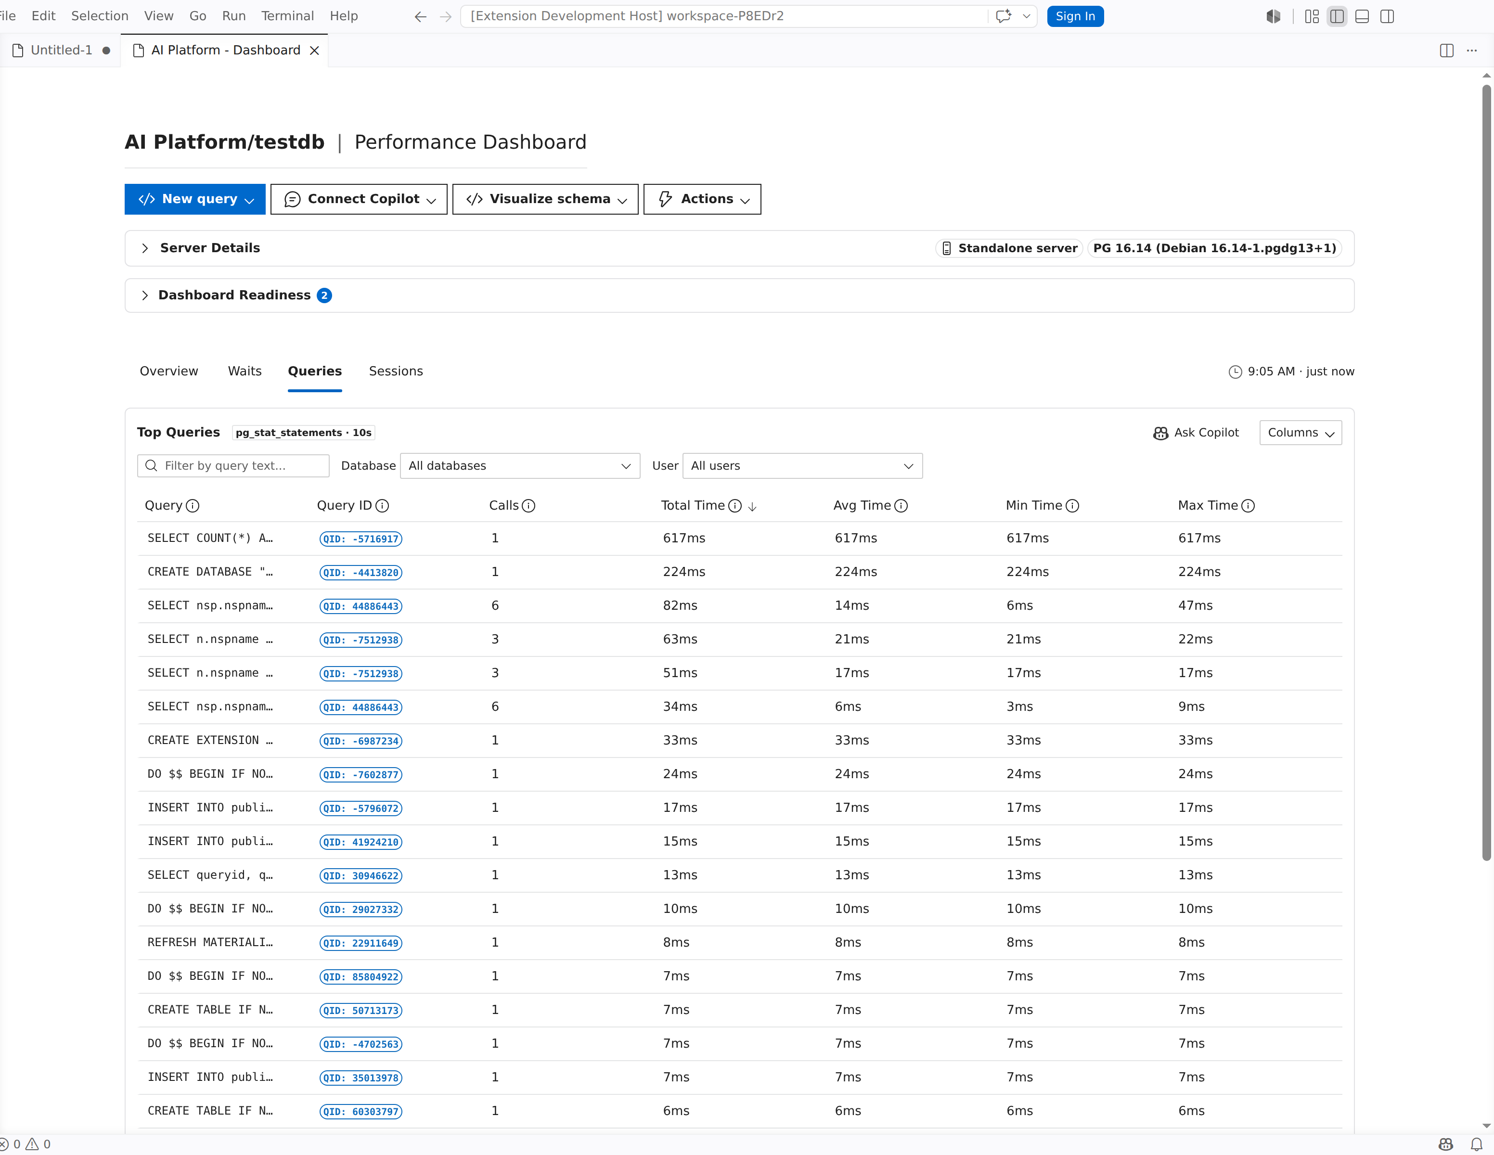
Task: Click the info icon beside Query header
Action: [193, 506]
